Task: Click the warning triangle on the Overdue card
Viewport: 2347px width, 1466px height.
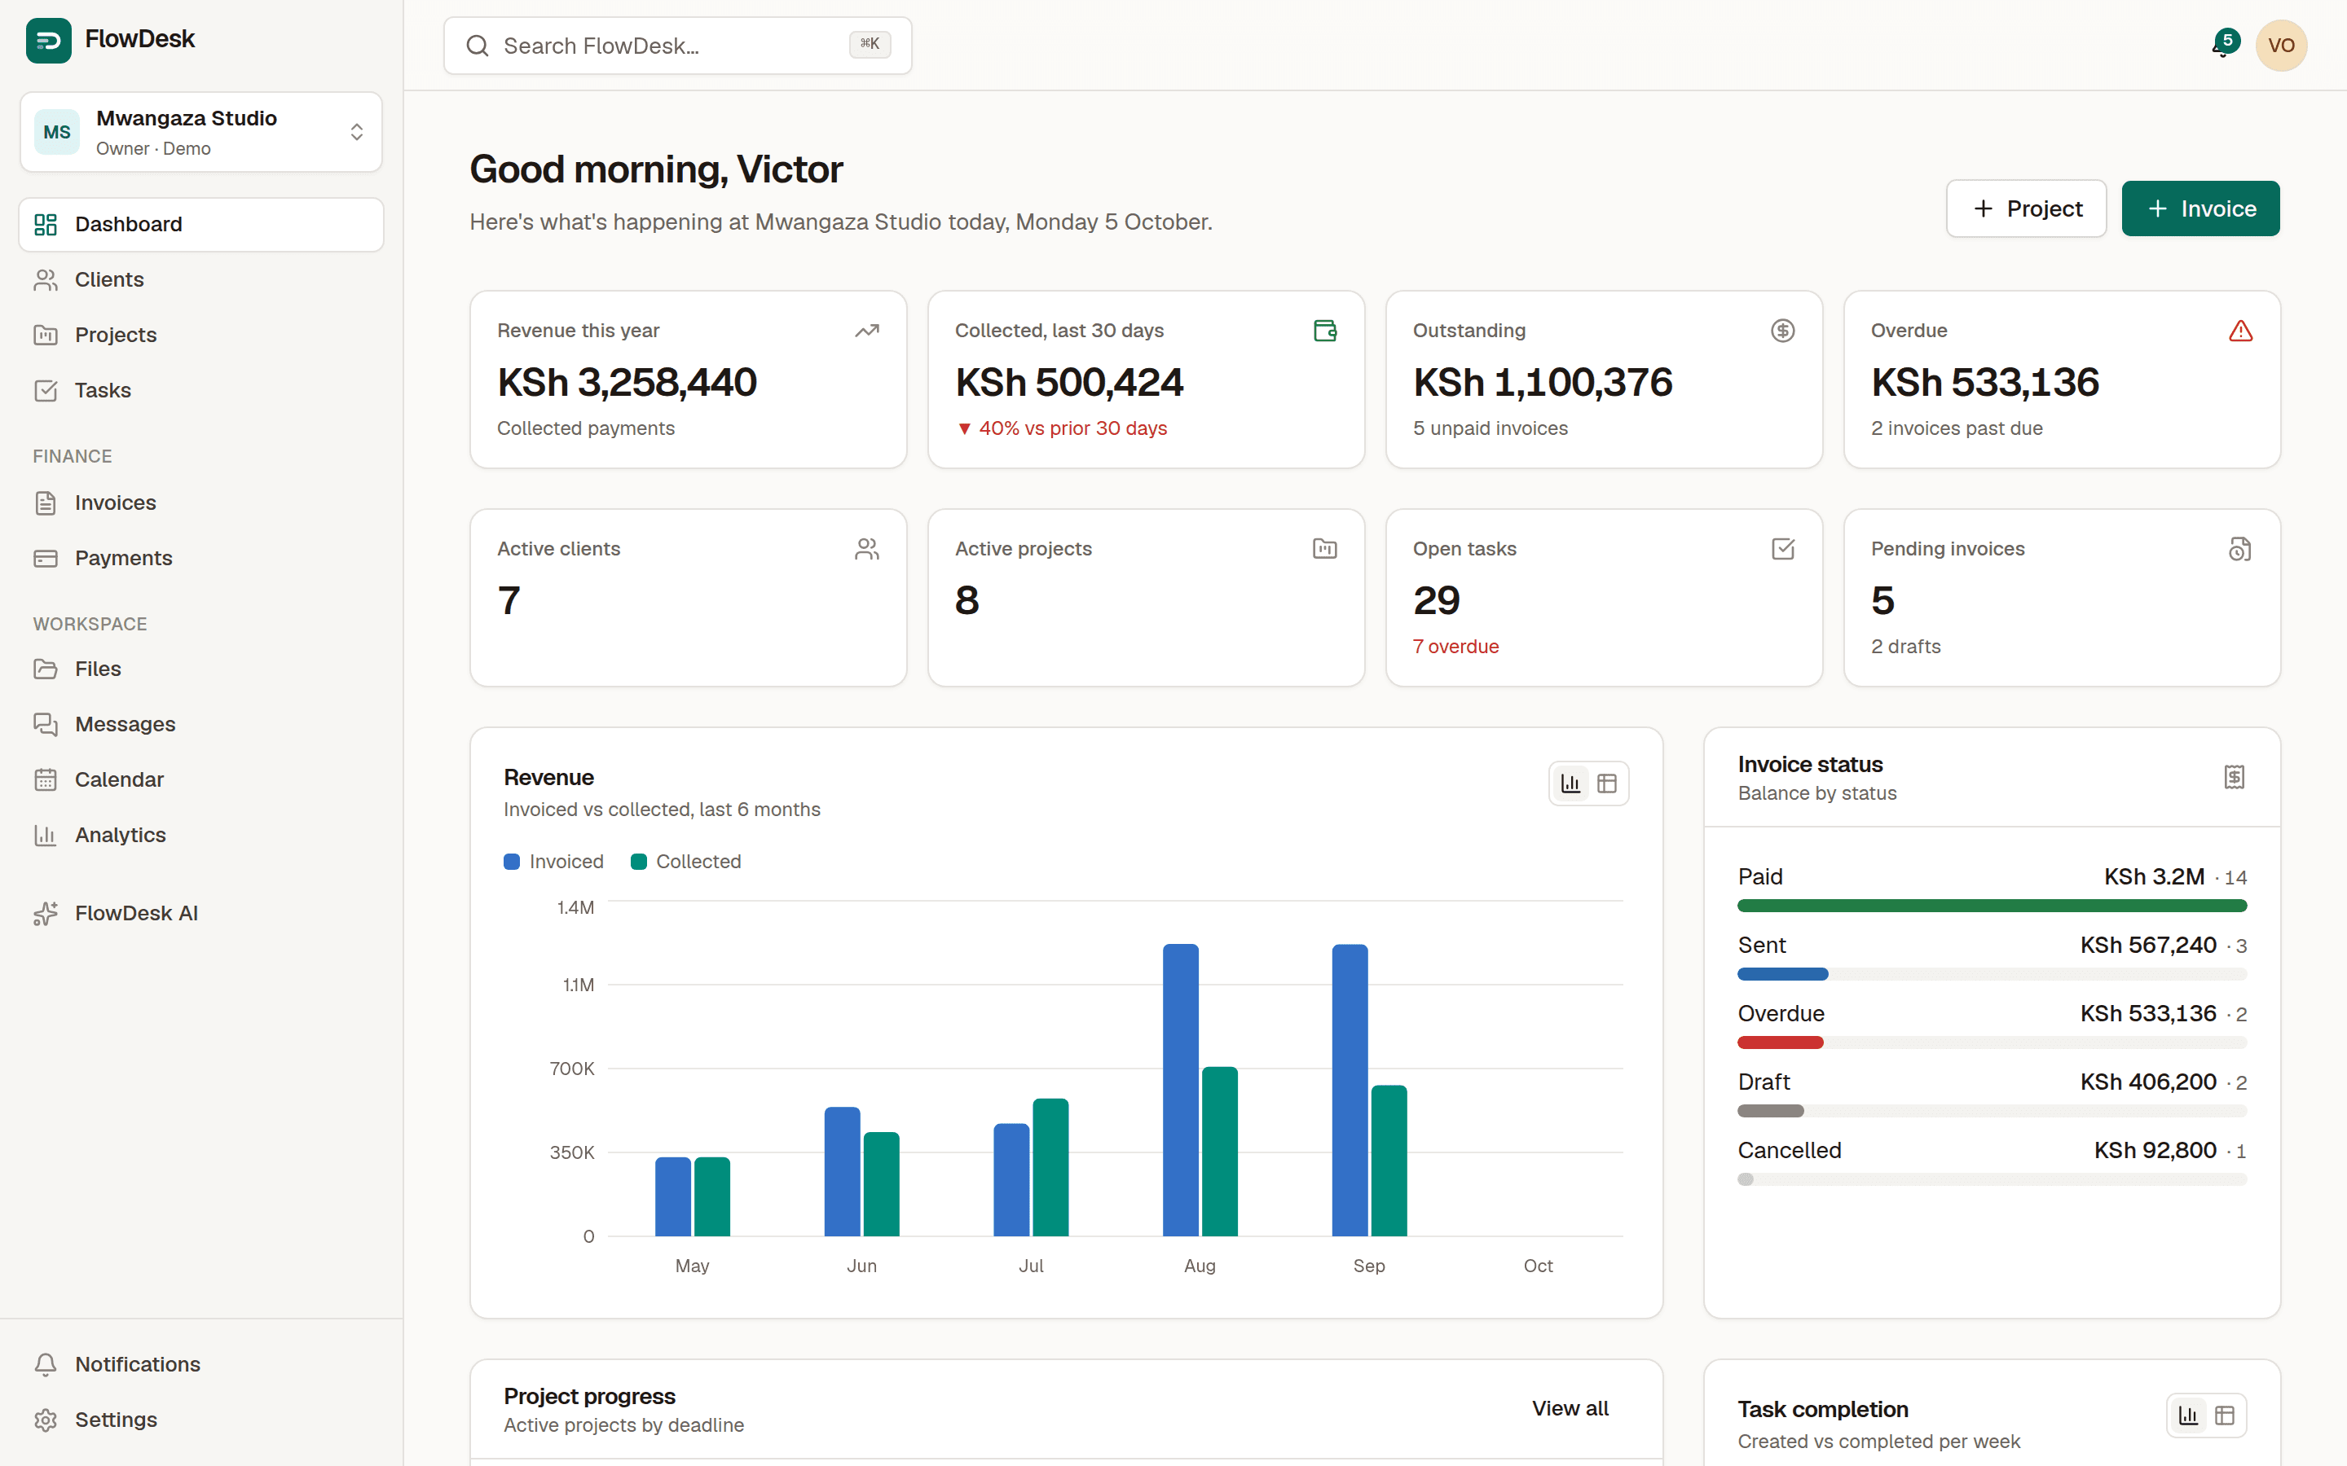Action: (2240, 331)
